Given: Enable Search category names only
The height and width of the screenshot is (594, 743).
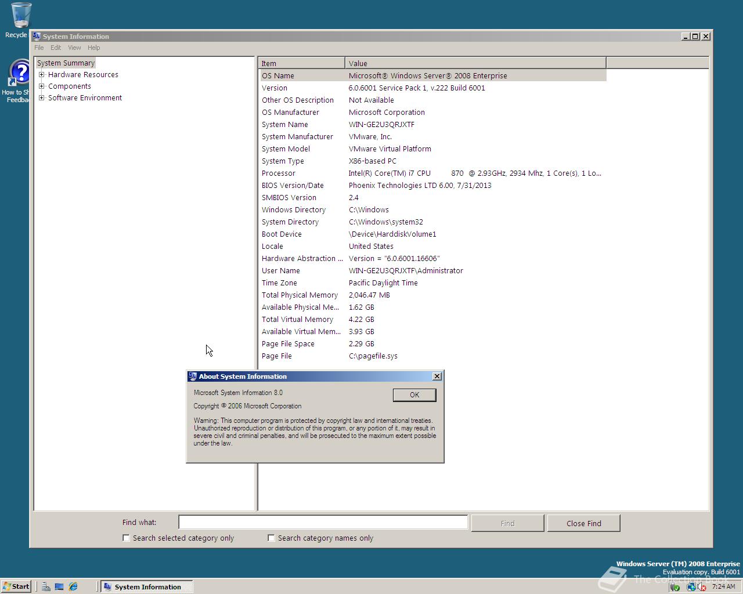Looking at the screenshot, I should 271,538.
